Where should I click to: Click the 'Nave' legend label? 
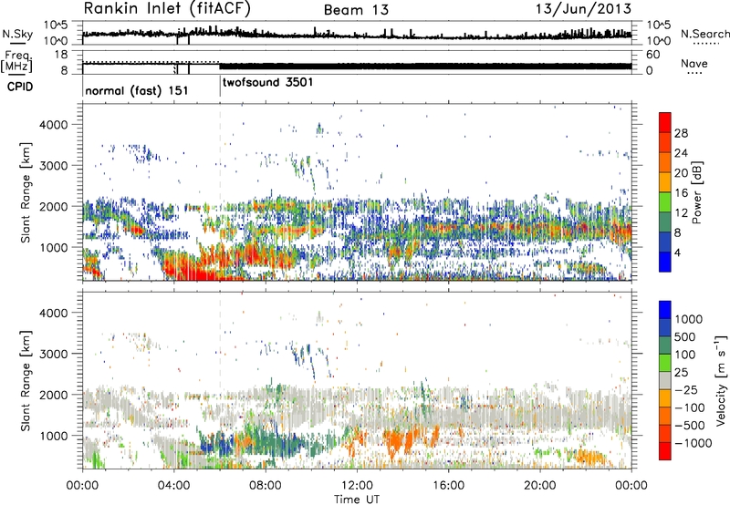tap(694, 63)
